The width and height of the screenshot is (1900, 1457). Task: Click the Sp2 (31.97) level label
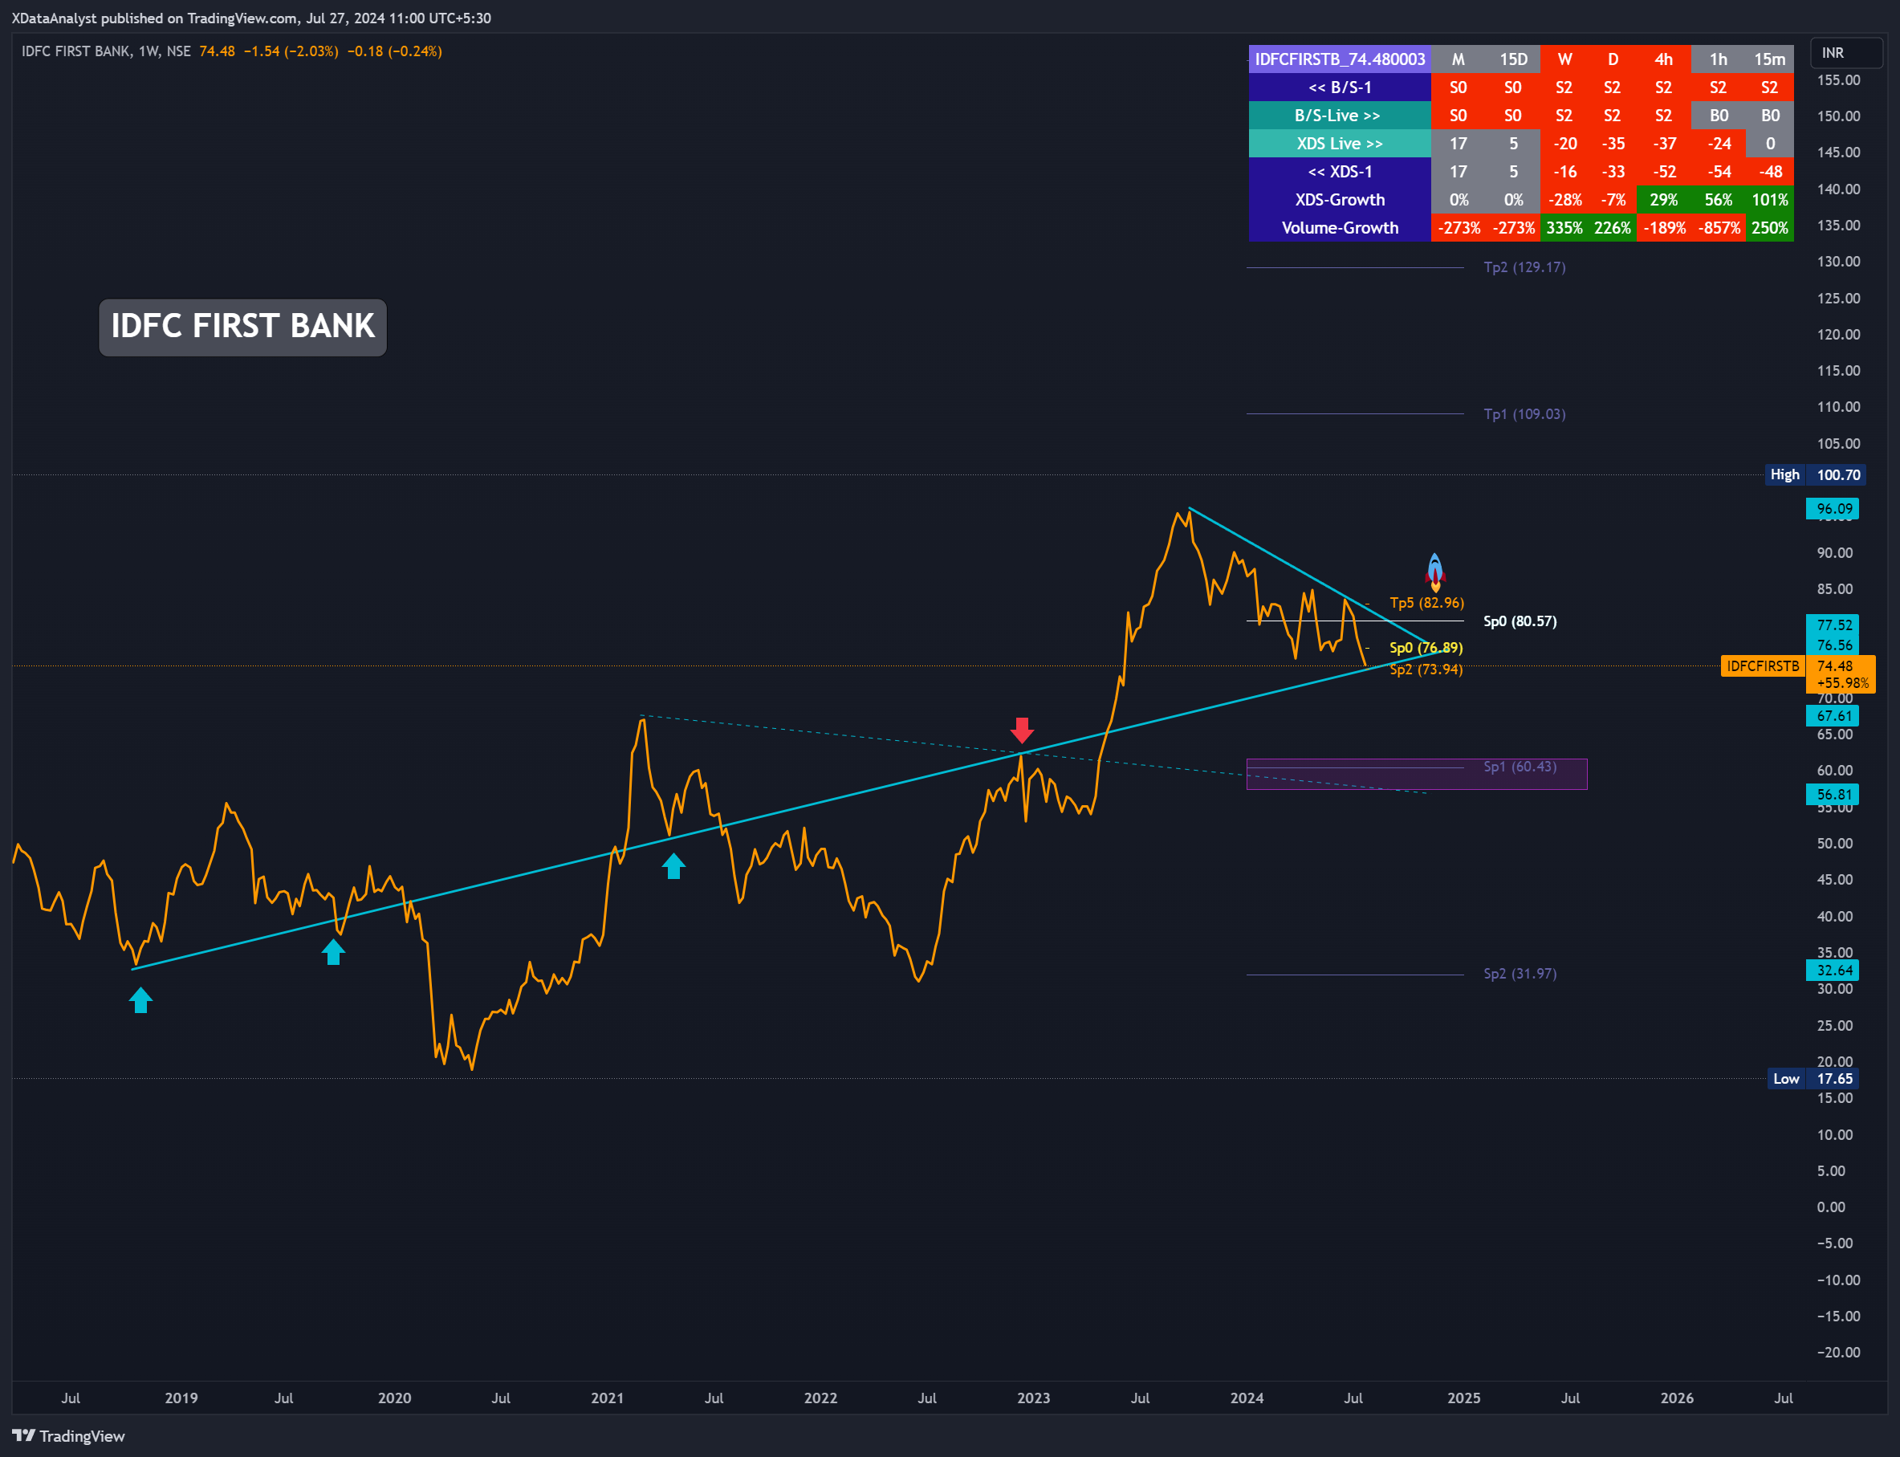(x=1520, y=974)
